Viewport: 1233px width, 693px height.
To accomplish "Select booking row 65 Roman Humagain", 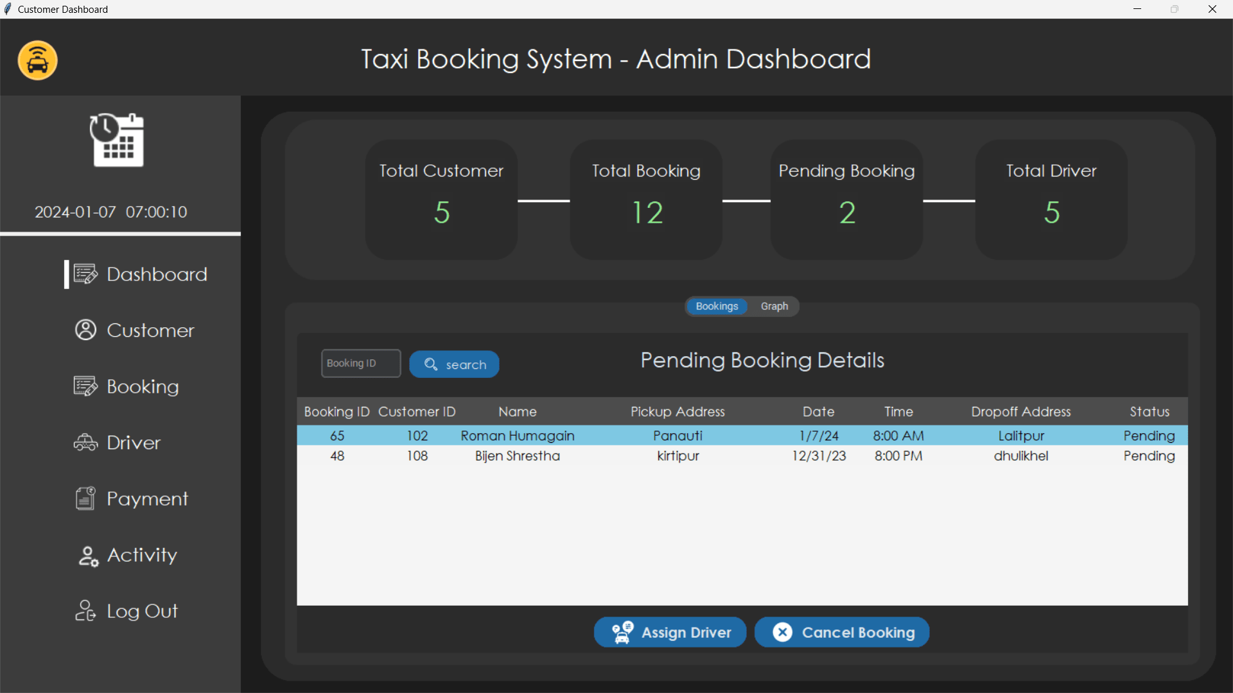I will click(x=742, y=436).
